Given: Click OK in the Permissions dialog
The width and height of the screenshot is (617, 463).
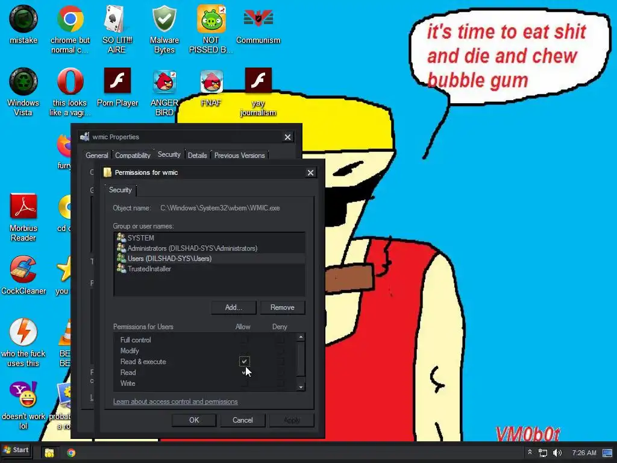Looking at the screenshot, I should 194,420.
